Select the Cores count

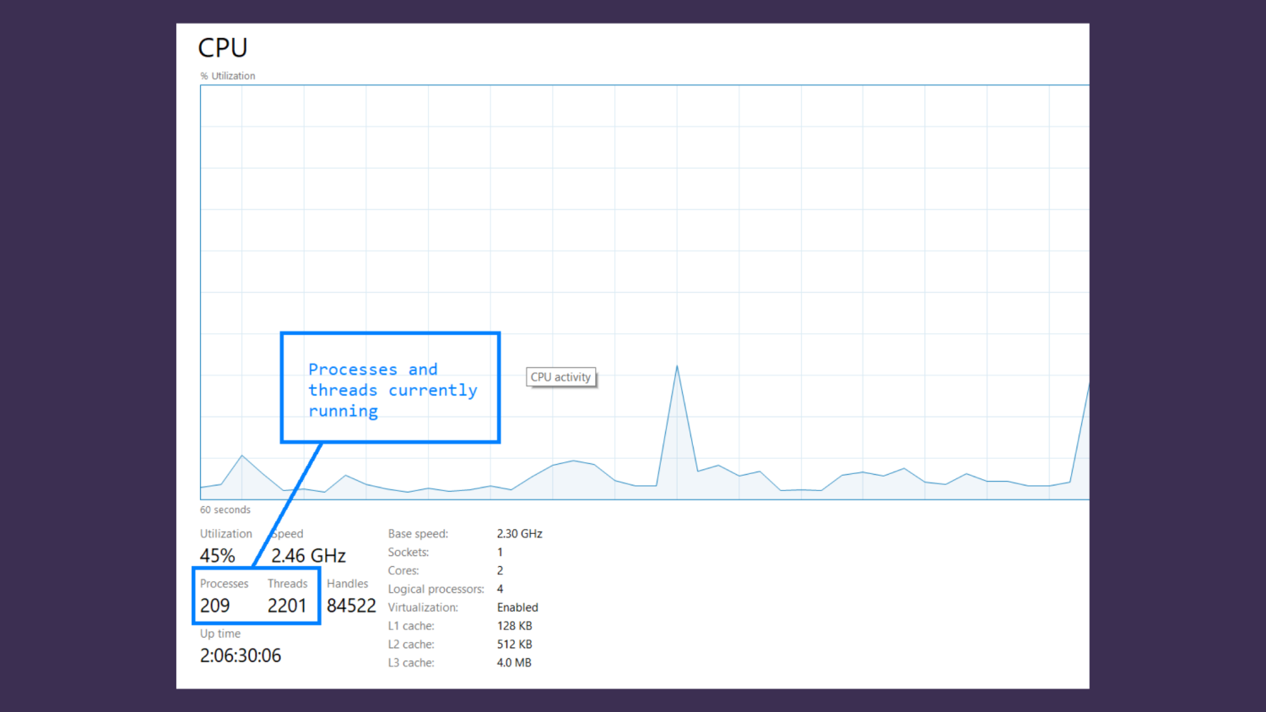tap(500, 570)
